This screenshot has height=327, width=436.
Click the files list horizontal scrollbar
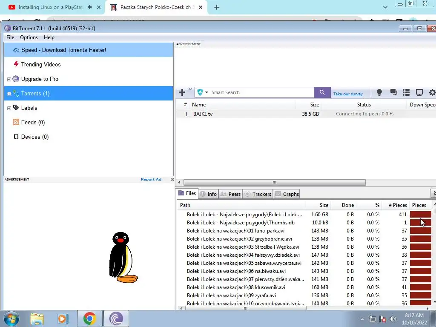(246, 308)
